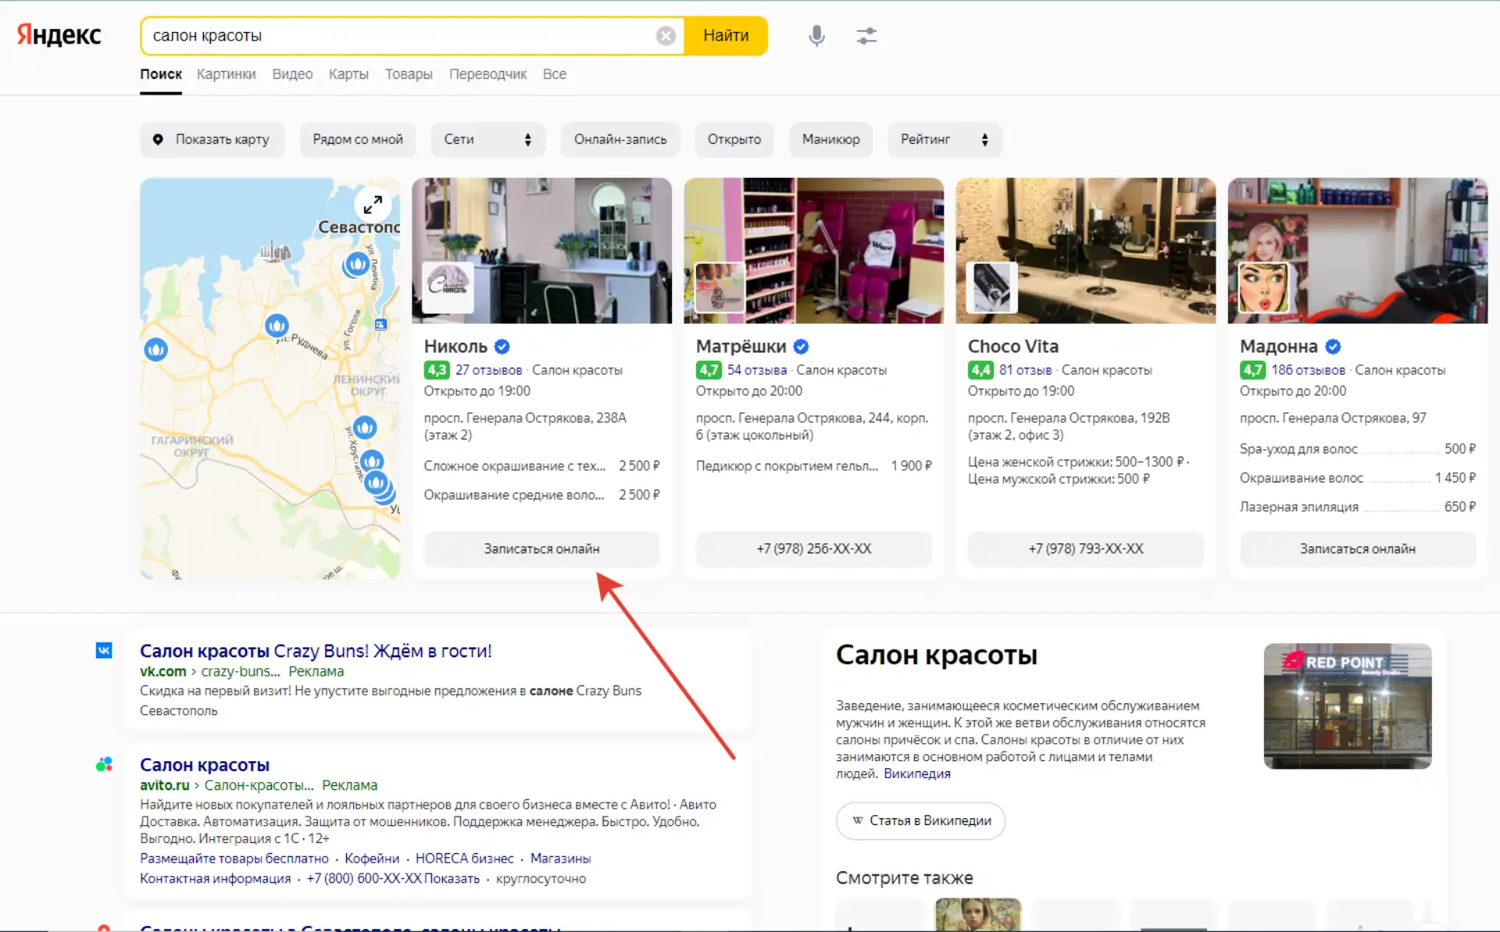Open the Choco Vita salon title
The height and width of the screenshot is (932, 1500).
point(1013,347)
